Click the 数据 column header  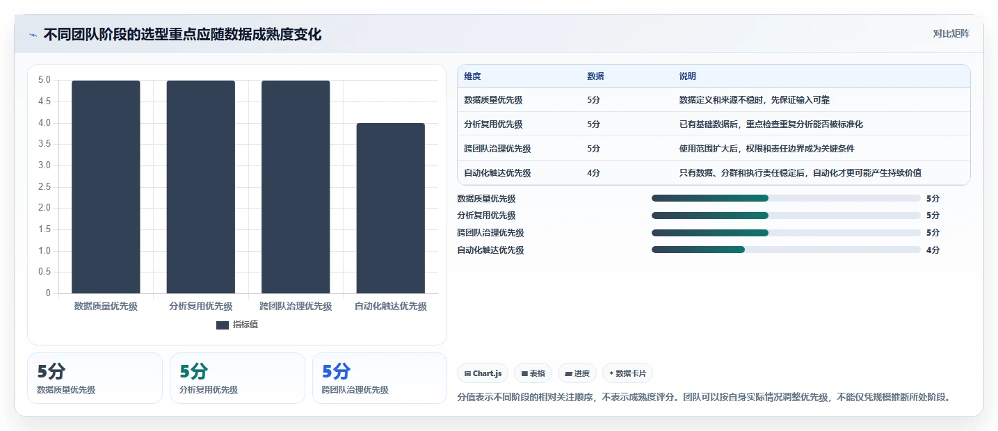[595, 76]
